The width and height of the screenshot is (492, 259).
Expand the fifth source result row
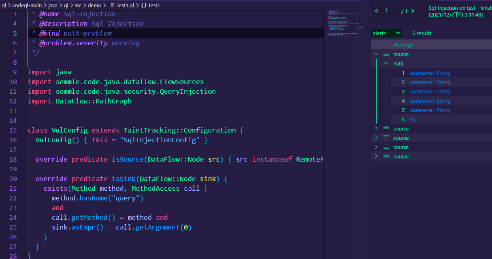click(376, 156)
